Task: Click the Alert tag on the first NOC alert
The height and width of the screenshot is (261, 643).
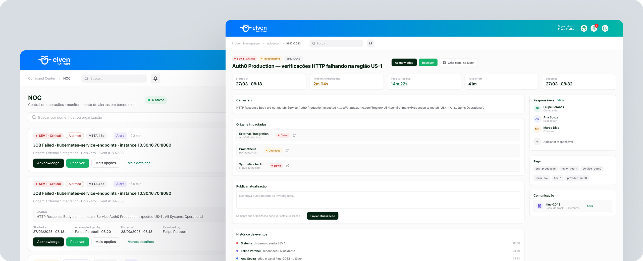Action: pos(120,136)
